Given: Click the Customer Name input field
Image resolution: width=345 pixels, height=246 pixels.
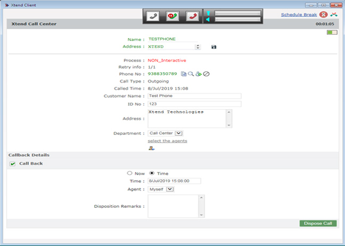Looking at the screenshot, I should (194, 96).
